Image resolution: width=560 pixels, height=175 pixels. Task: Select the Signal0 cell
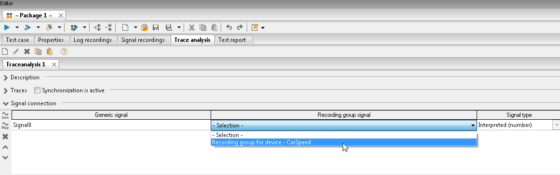click(111, 125)
